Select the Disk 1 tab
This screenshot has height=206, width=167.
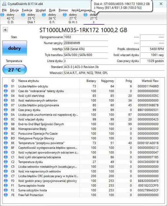(31, 18)
